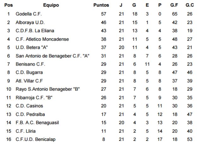Click the Pos column header
The image size is (202, 145).
(9, 5)
